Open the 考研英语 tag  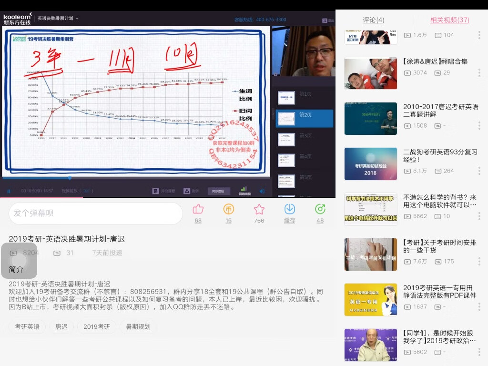click(27, 327)
